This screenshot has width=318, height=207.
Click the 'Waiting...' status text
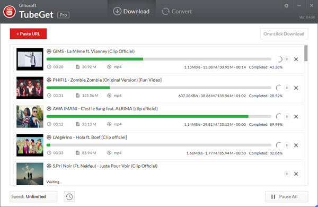click(54, 182)
